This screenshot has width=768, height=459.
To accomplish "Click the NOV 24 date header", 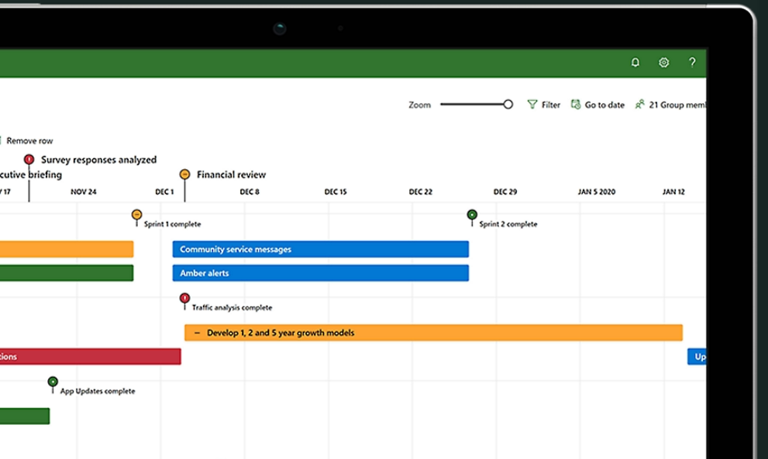I will point(83,192).
